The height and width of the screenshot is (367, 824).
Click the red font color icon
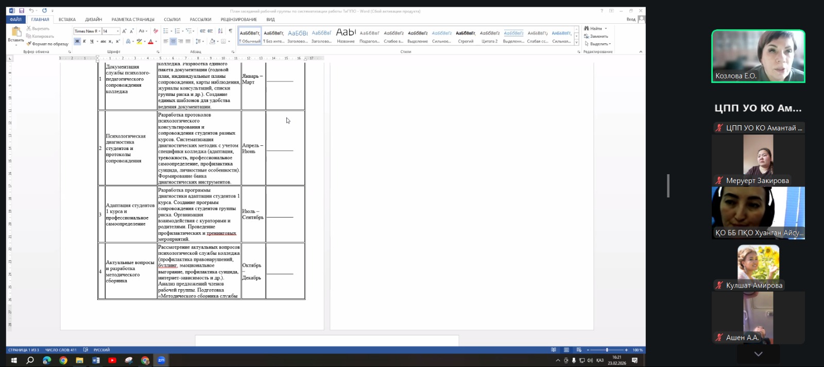[x=150, y=41]
